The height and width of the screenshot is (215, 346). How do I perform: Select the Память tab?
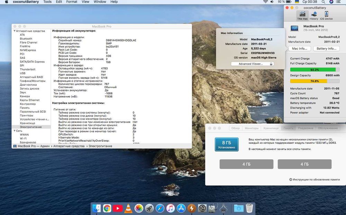click(289, 128)
